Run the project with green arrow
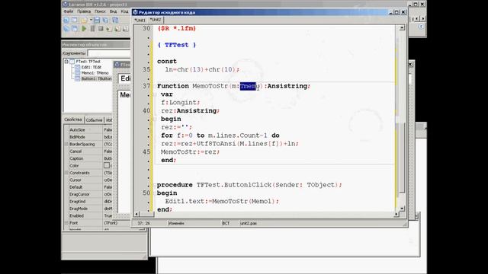Screen dimensions: 488x274 click(84, 29)
